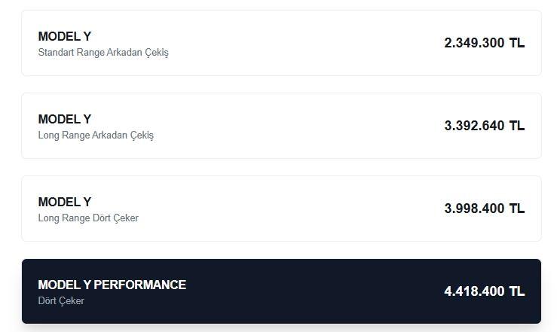Click the TL currency label after 3.998.400
The width and height of the screenshot is (560, 332).
(517, 209)
